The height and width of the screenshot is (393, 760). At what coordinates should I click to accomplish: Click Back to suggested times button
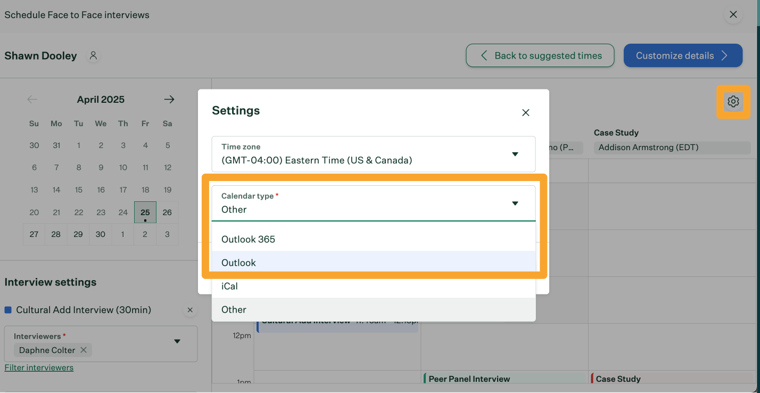pos(540,55)
